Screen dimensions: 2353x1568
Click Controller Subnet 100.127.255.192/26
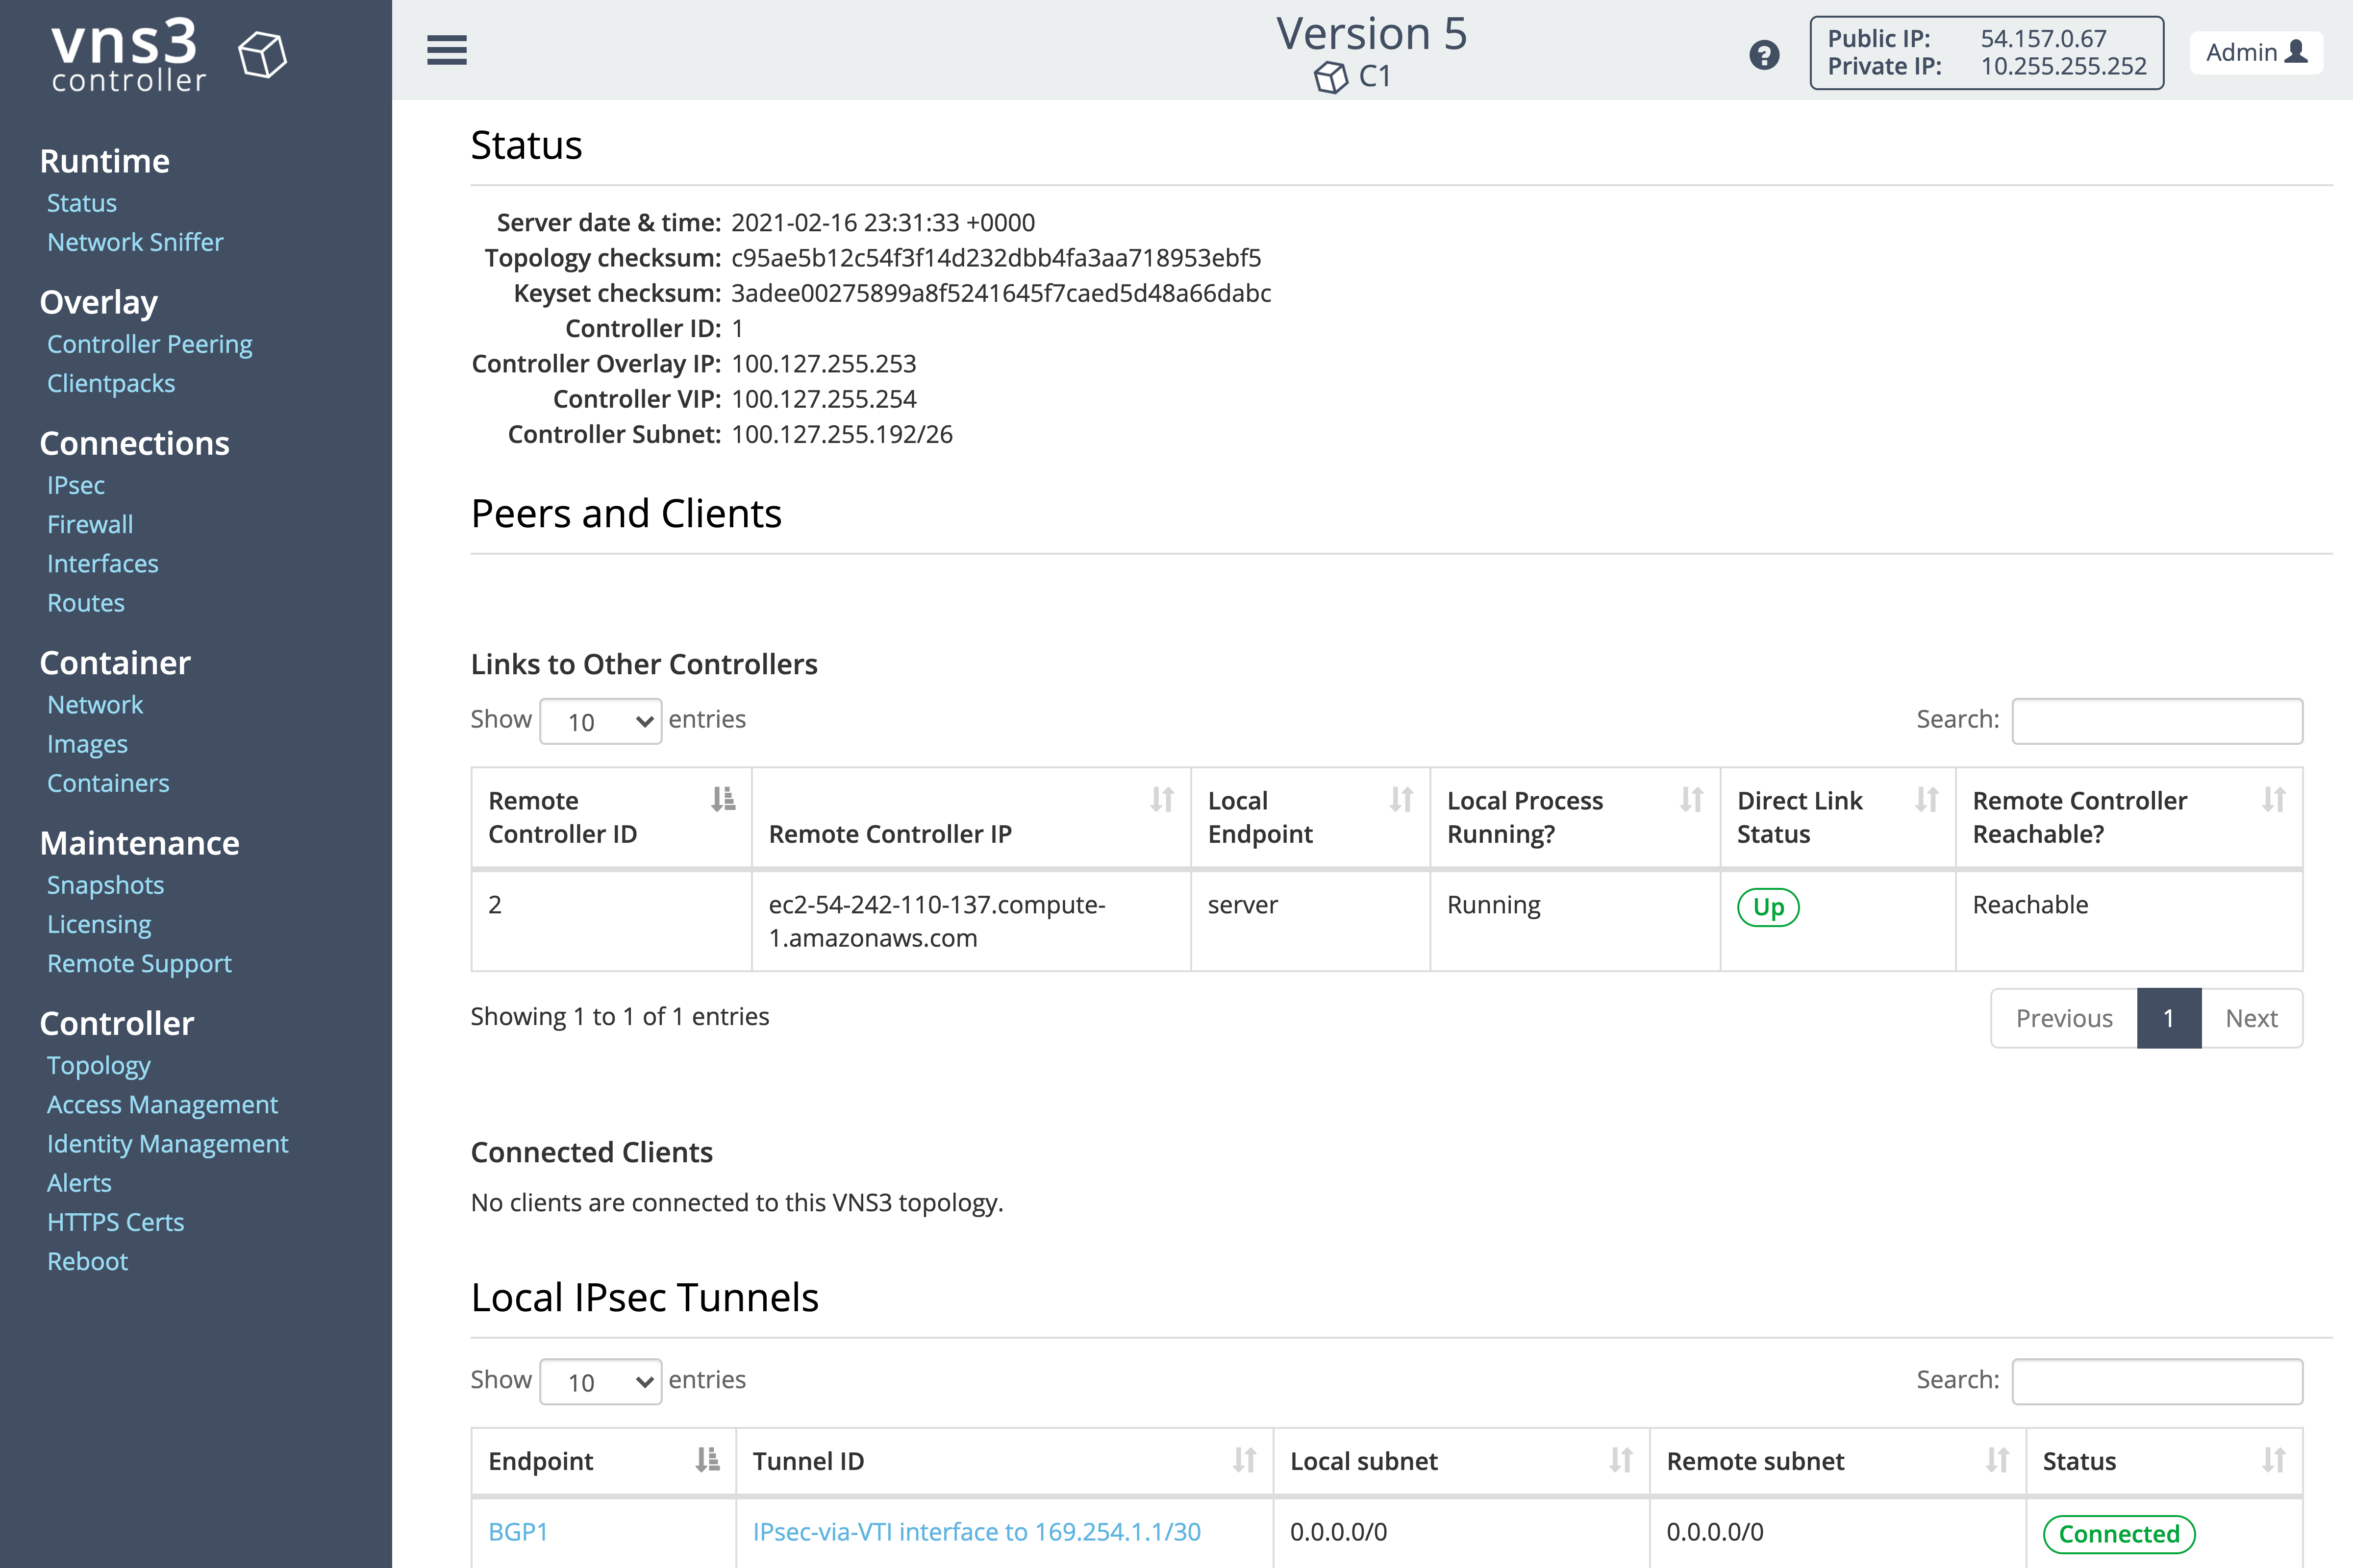click(841, 434)
